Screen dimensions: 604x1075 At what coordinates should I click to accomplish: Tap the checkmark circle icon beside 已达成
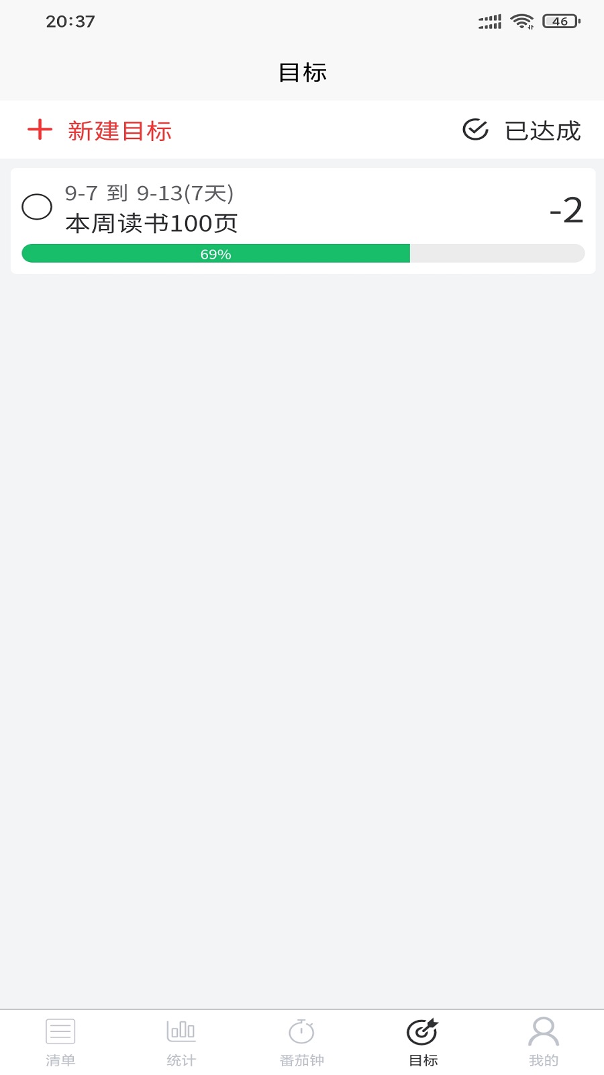click(475, 130)
